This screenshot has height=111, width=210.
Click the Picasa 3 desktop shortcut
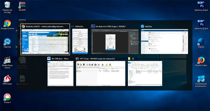(x=7, y=98)
